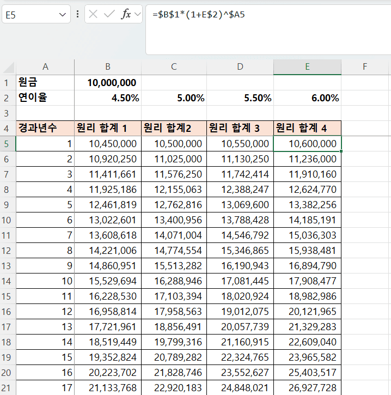This screenshot has height=395, width=391.
Task: Select row 4 header
Action: click(x=8, y=129)
